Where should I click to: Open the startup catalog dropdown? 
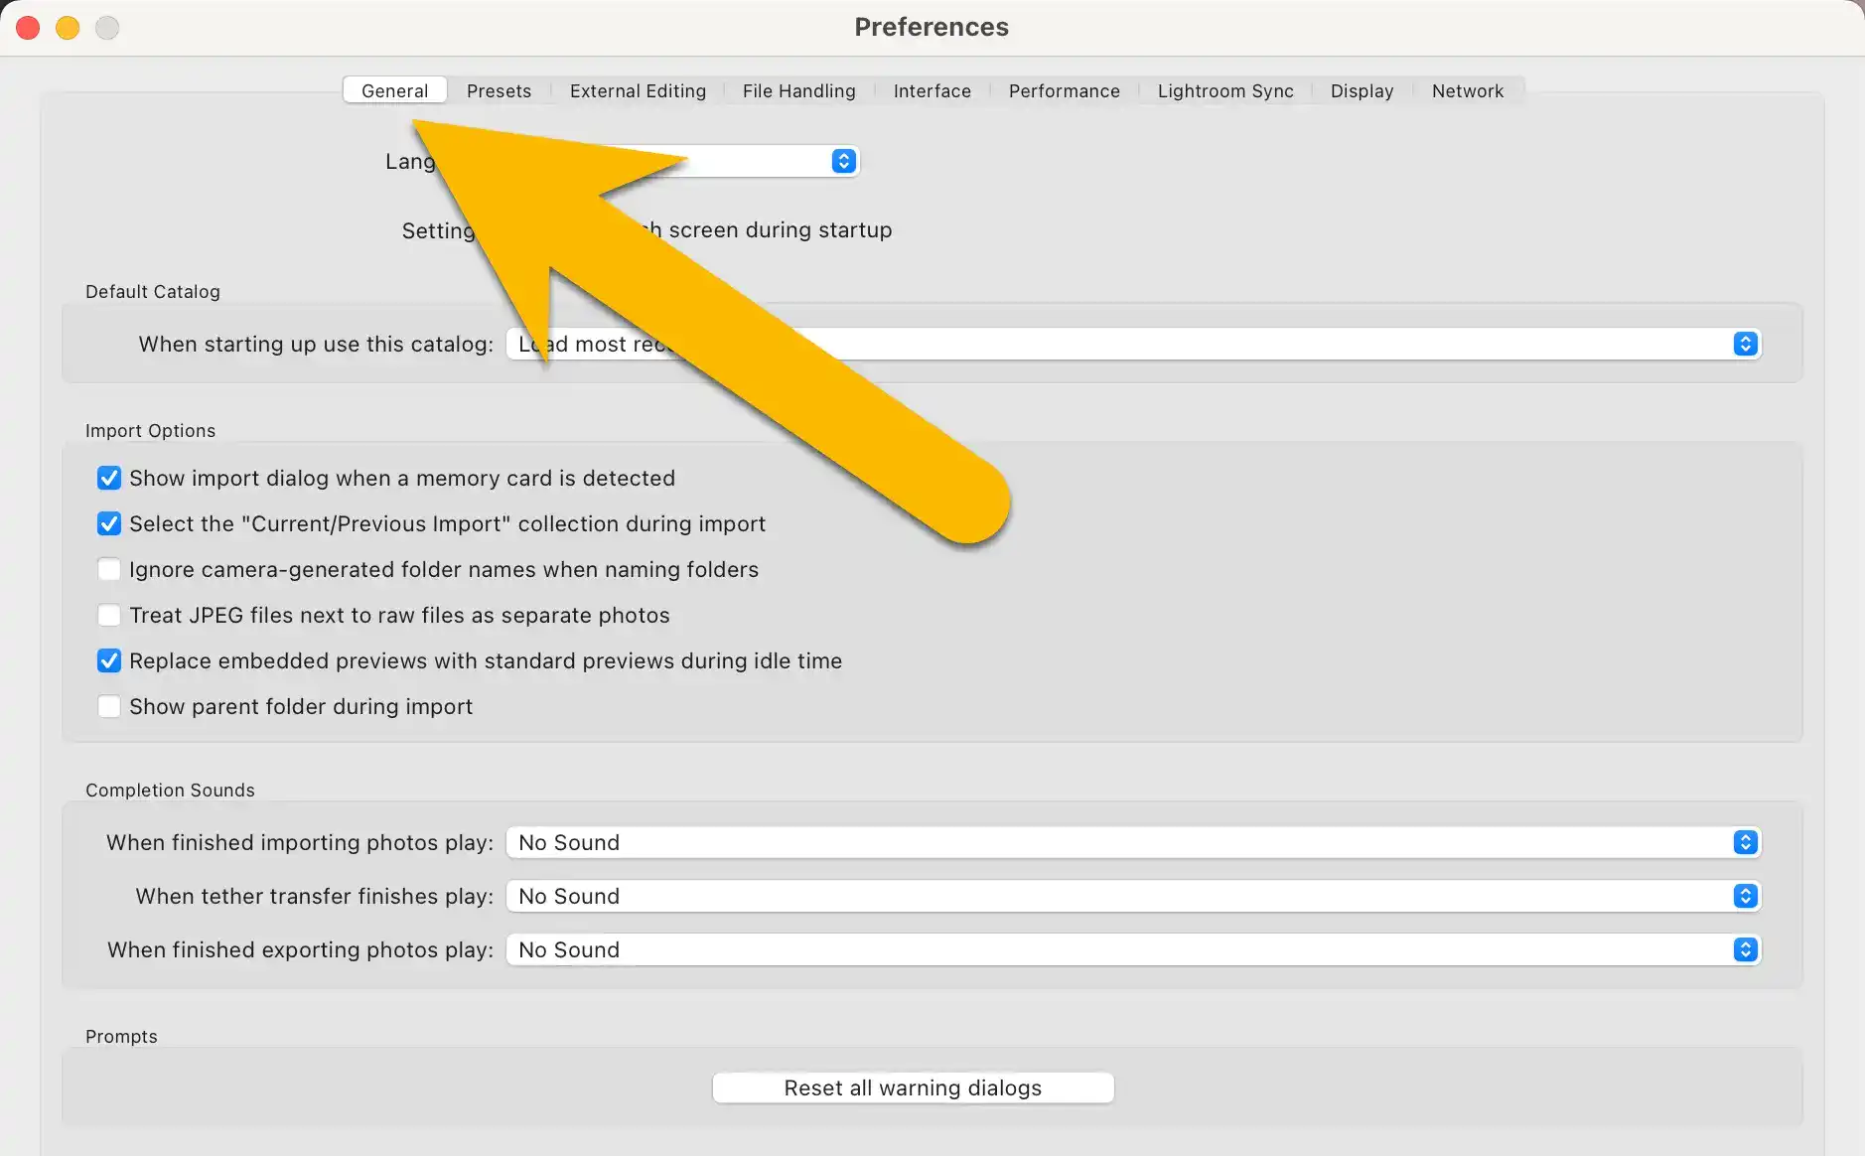tap(1133, 344)
